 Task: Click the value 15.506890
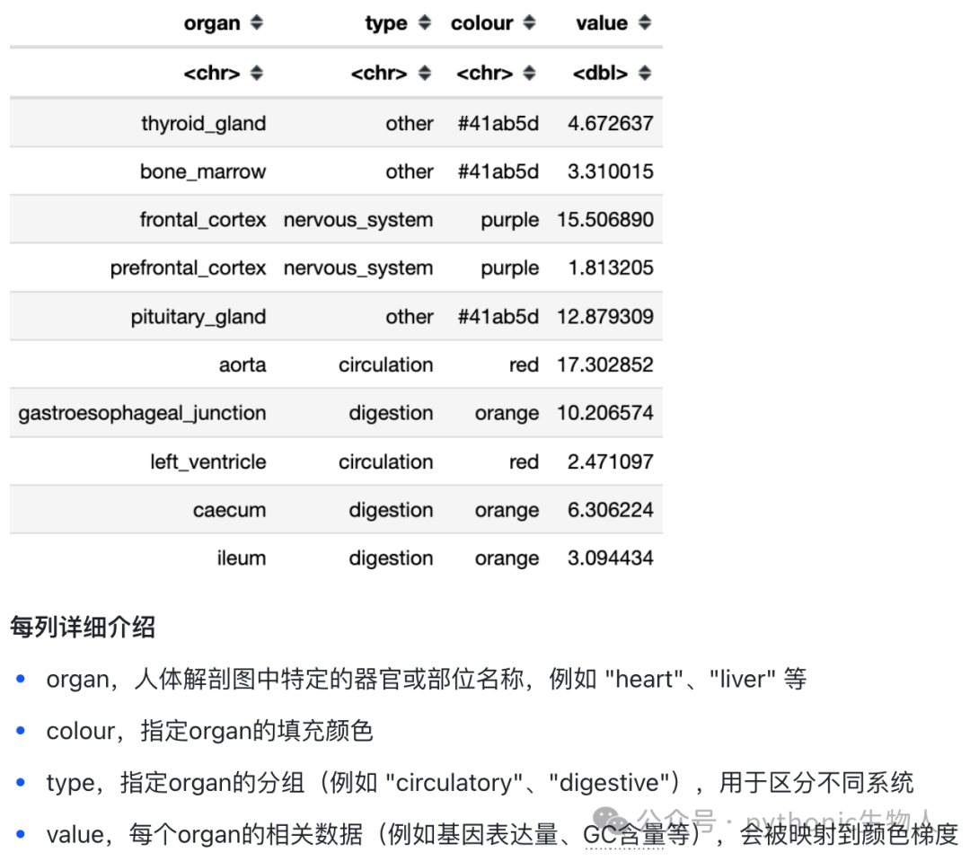click(605, 220)
